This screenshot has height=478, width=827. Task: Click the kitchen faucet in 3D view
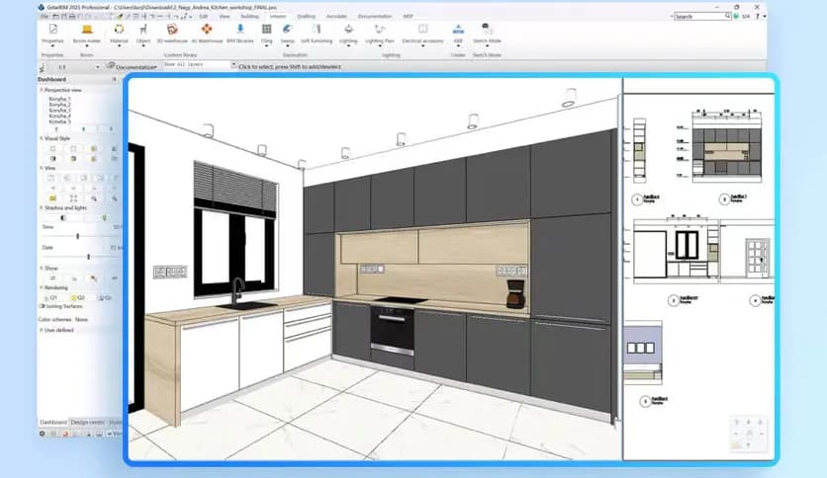tap(237, 290)
